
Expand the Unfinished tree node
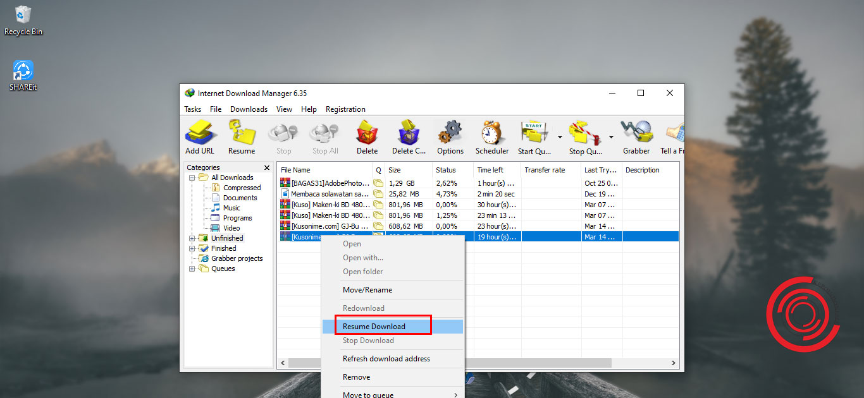pos(192,238)
